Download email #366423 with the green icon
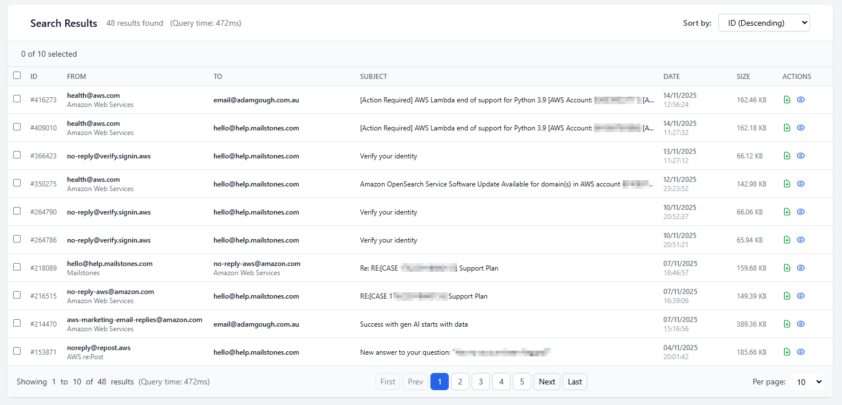 [x=787, y=156]
